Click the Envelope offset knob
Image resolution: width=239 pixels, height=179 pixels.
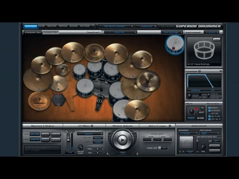pos(189,96)
